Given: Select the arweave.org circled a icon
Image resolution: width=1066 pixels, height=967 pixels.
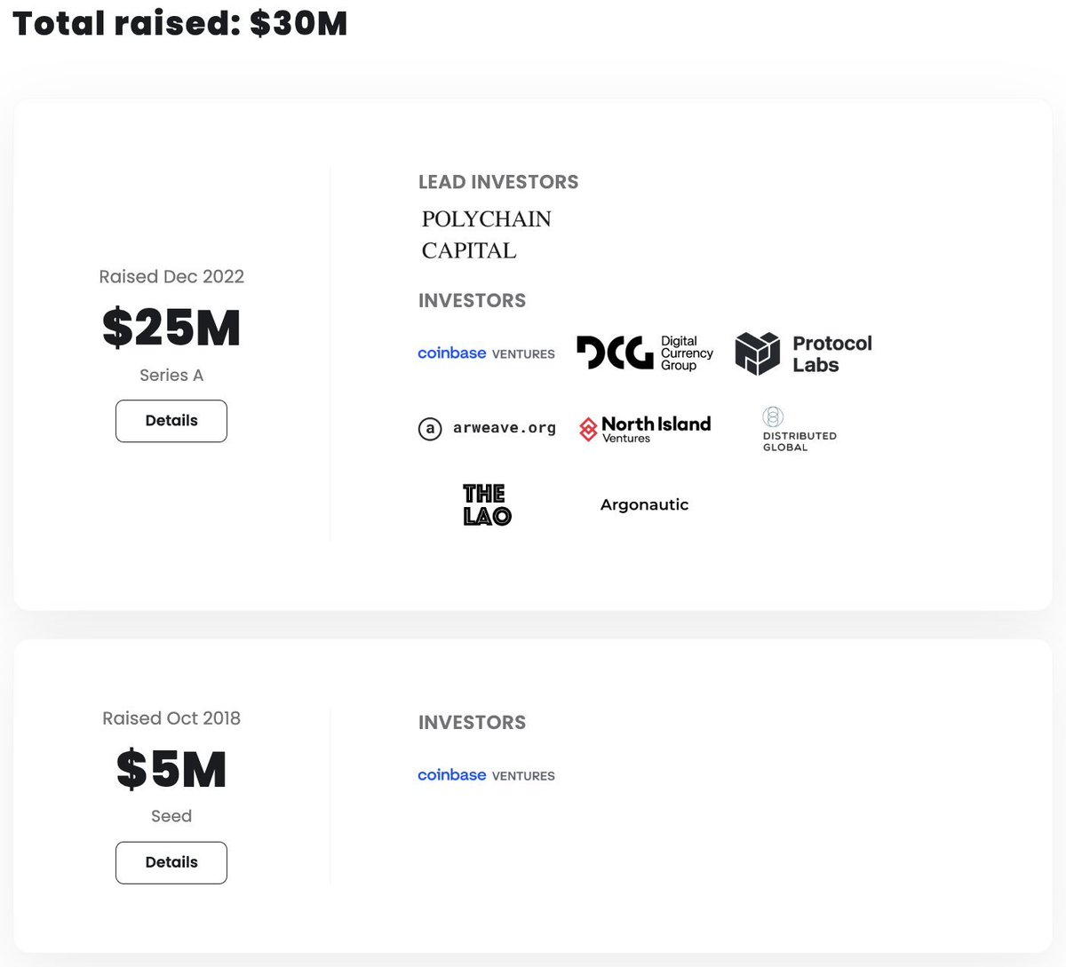Looking at the screenshot, I should point(430,430).
